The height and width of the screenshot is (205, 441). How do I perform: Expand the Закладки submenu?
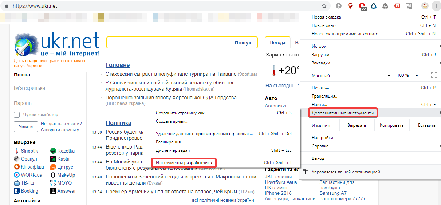pos(370,63)
